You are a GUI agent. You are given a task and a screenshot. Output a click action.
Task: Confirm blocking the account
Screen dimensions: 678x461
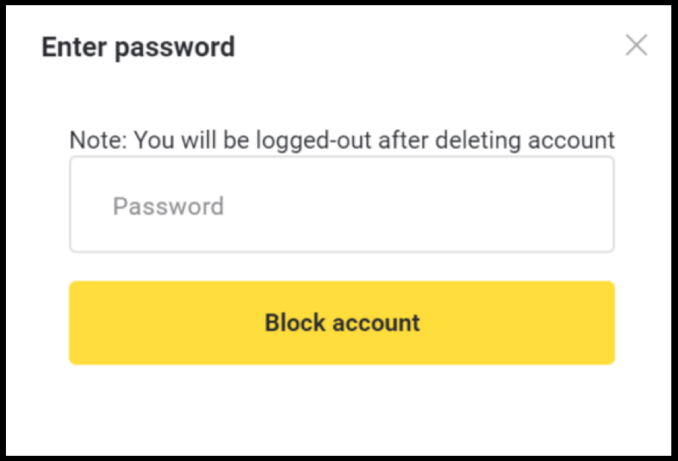click(x=341, y=322)
